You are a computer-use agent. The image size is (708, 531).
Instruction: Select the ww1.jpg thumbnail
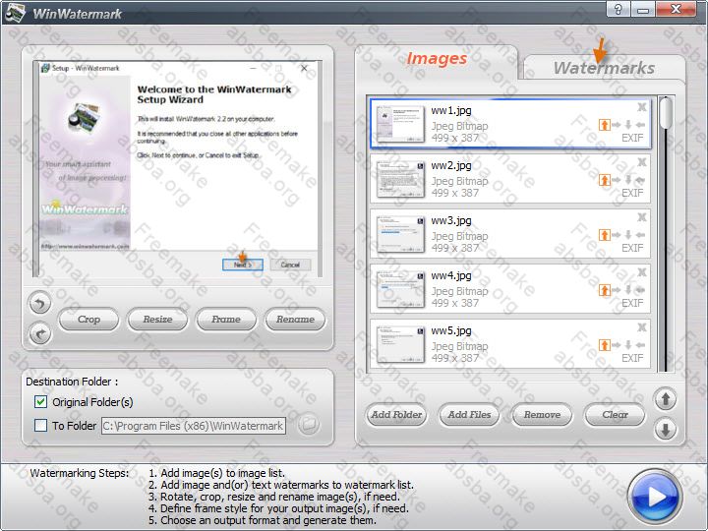click(x=400, y=124)
